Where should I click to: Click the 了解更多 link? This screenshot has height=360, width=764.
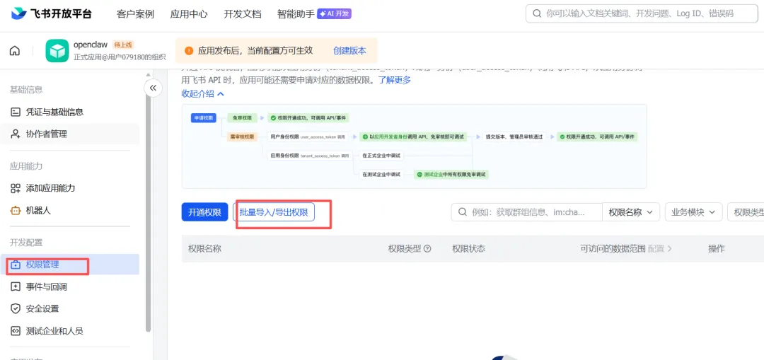(x=395, y=80)
